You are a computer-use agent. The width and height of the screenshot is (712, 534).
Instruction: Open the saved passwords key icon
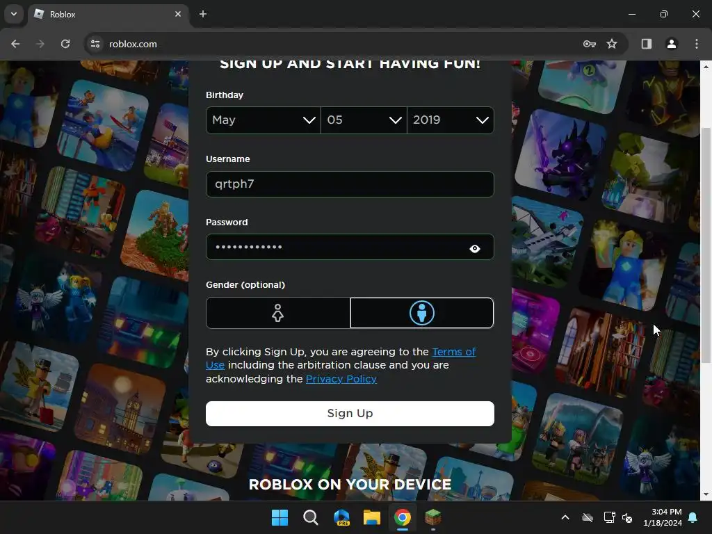pos(590,44)
